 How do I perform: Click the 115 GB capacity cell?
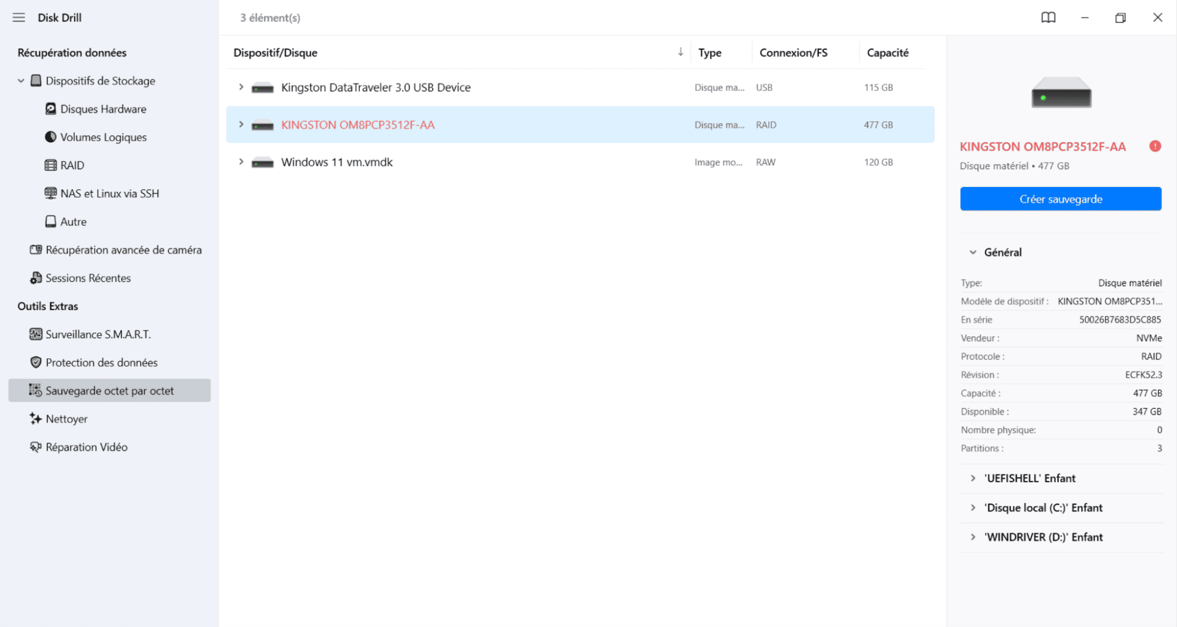tap(878, 87)
